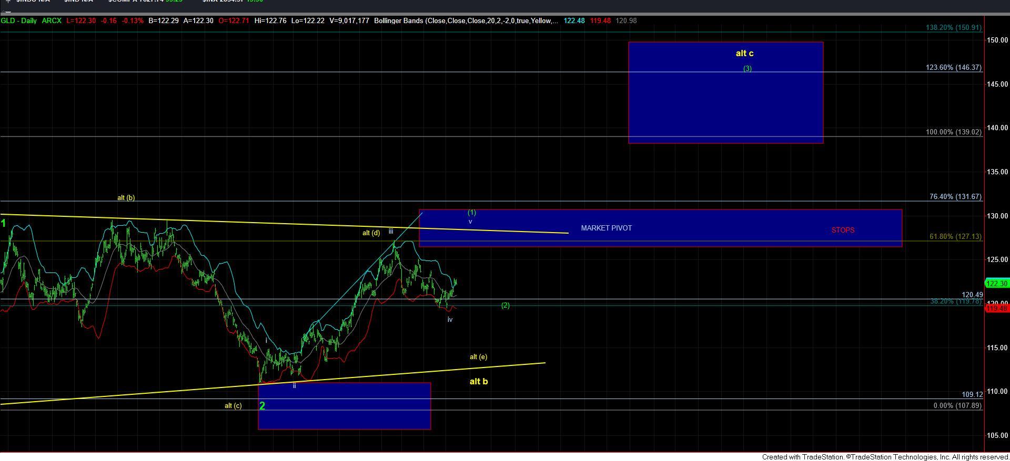The height and width of the screenshot is (461, 1010).
Task: Click the 120.49 horizontal line label
Action: 972,295
